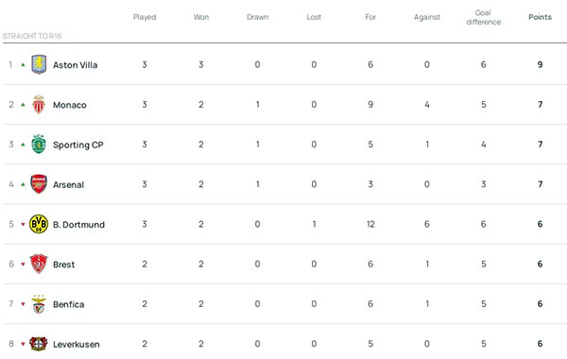
Task: Click the Brest club crest
Action: tap(39, 264)
